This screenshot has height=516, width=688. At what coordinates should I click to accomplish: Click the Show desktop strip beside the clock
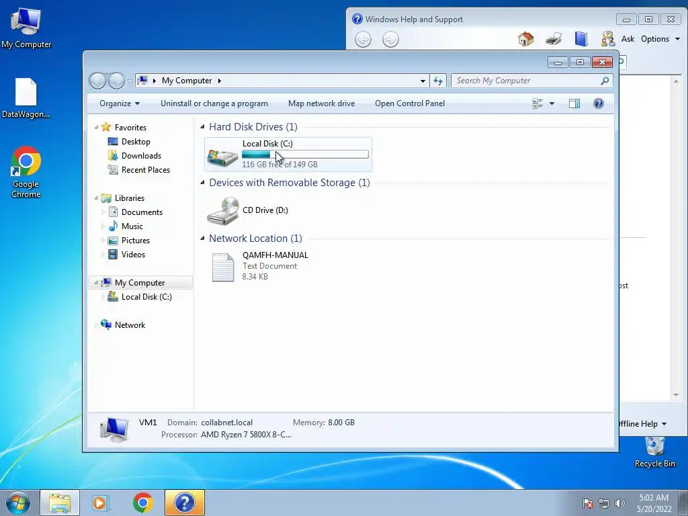(683, 503)
